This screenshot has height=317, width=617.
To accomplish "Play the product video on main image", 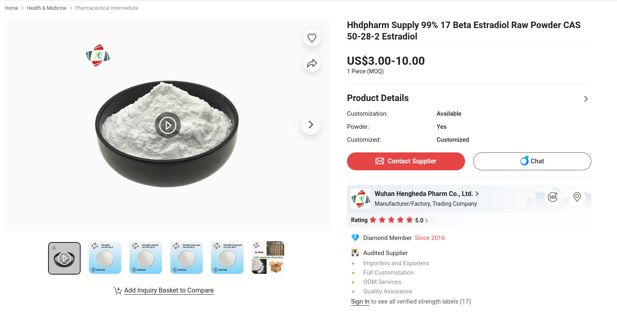I will tap(168, 125).
